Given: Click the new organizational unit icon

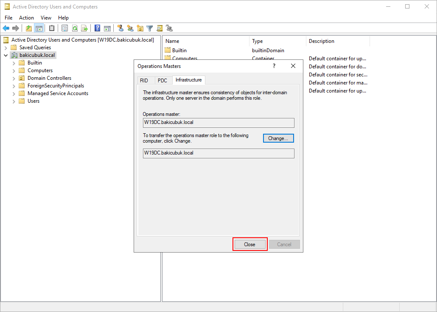Looking at the screenshot, I should tap(140, 28).
